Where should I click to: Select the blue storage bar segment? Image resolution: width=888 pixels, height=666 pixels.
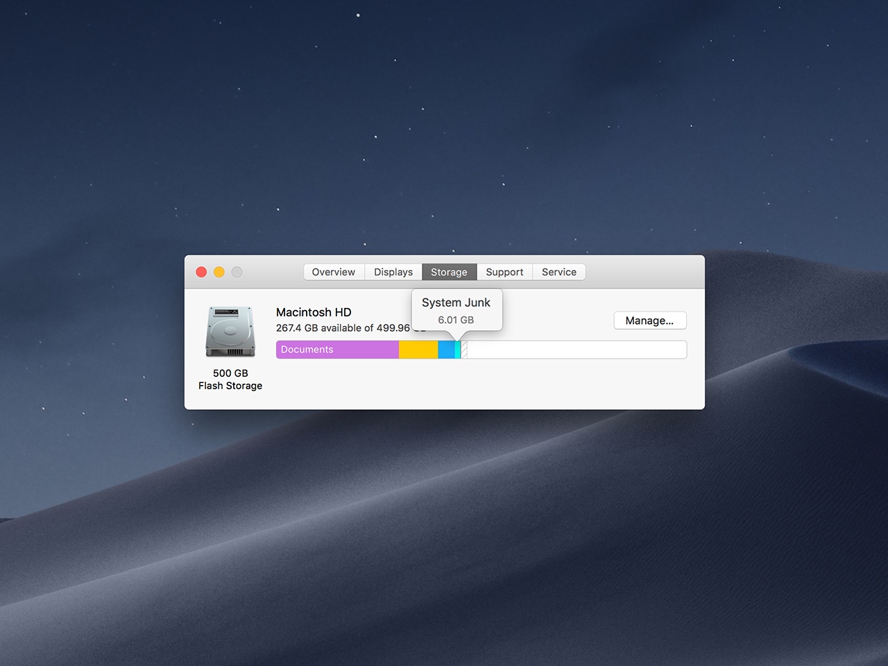[446, 350]
